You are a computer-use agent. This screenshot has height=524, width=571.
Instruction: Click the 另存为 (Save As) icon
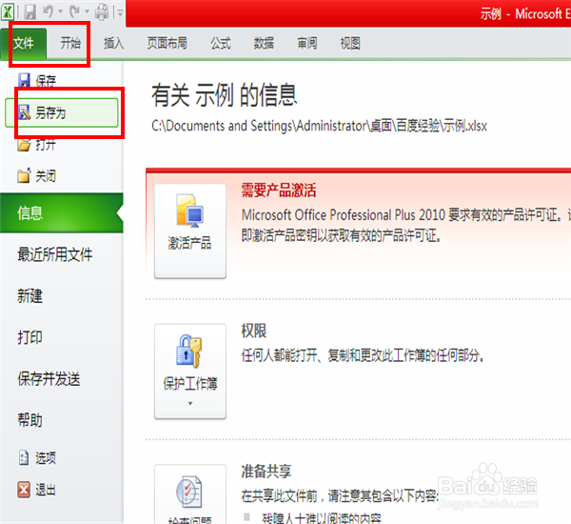pos(25,112)
